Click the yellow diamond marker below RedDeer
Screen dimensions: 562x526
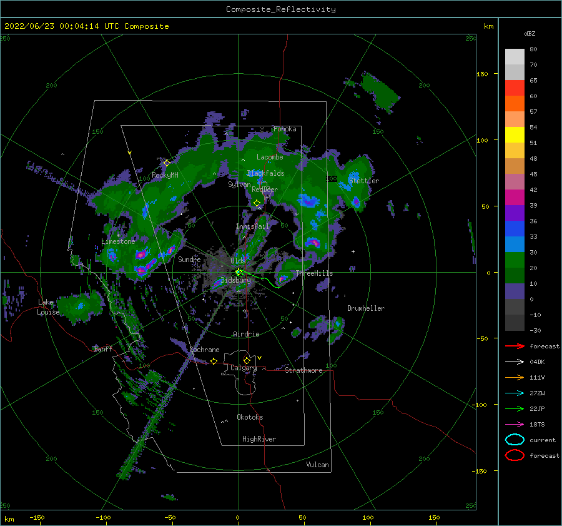(x=257, y=203)
